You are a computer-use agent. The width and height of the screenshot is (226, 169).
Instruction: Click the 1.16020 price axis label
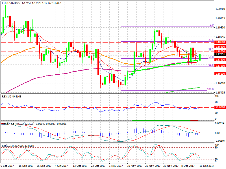(220, 83)
